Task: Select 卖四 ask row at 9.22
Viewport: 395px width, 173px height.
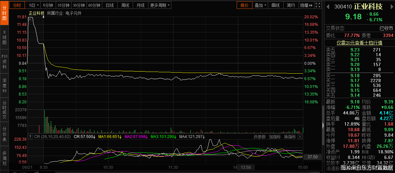Action: 360,55
